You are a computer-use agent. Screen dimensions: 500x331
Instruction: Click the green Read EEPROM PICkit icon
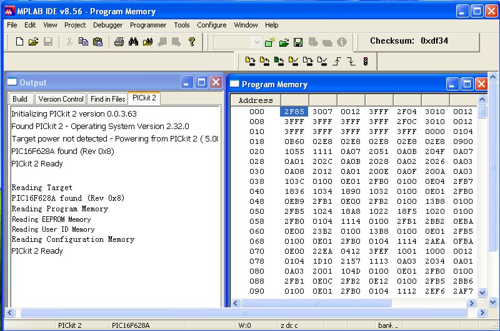(279, 61)
